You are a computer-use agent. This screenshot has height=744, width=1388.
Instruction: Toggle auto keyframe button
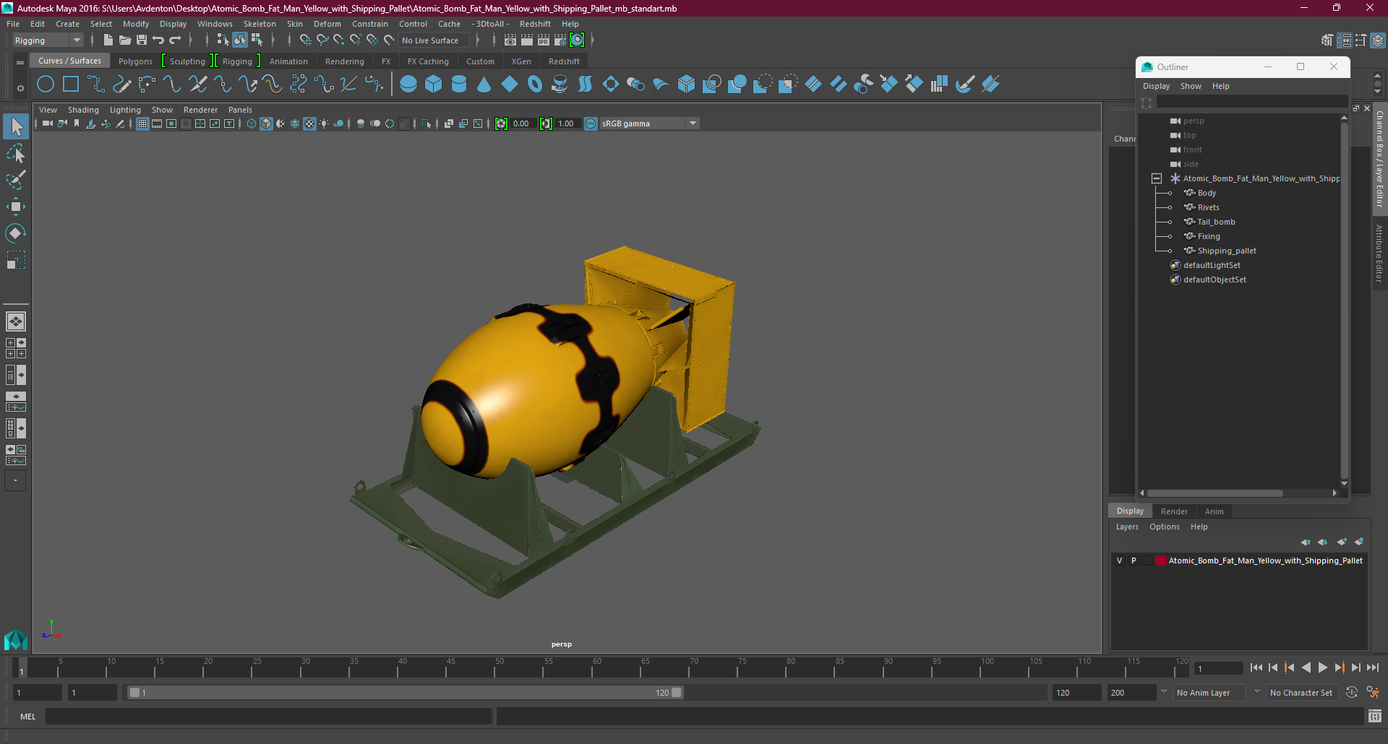pos(1352,693)
